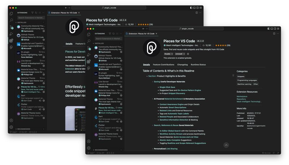Screen dimensions: 289x165
Task: Toggle secondary sidebar in front window title bar
Action: pos(275,29)
